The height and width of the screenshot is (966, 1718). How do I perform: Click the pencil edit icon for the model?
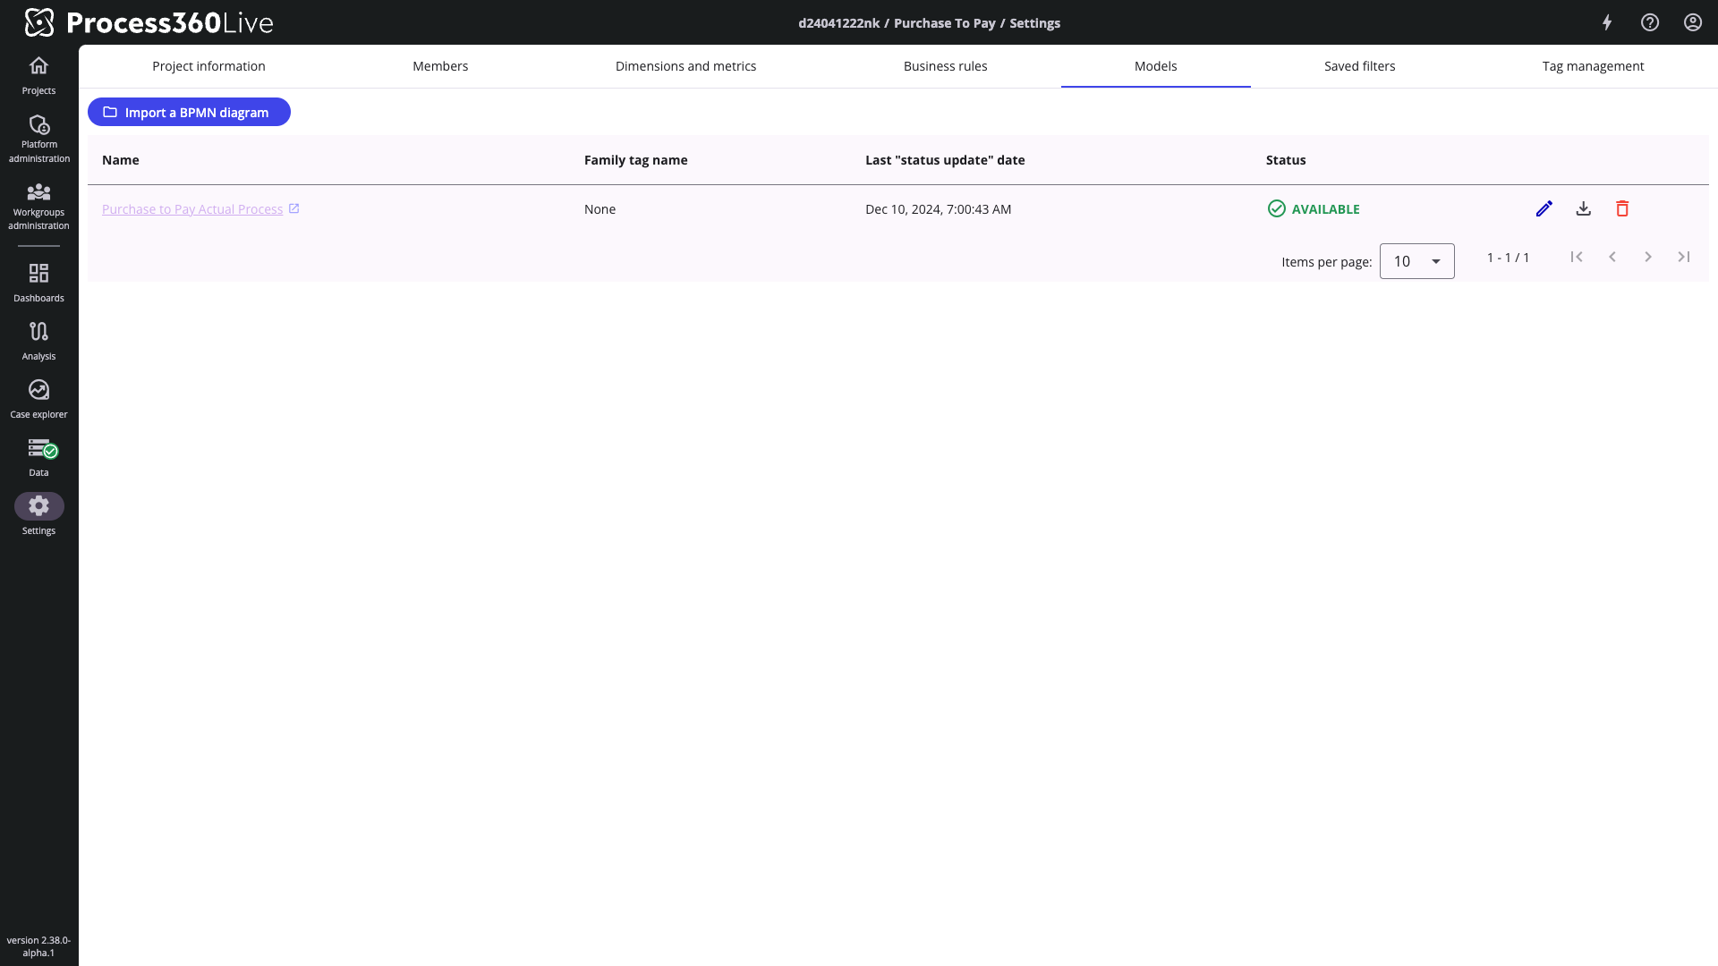1544,208
